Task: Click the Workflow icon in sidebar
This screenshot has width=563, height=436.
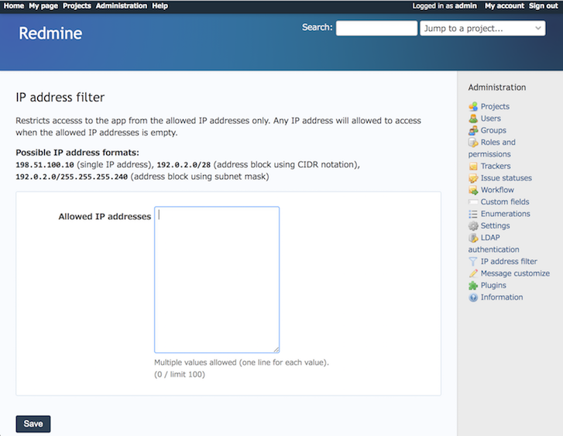Action: click(473, 191)
